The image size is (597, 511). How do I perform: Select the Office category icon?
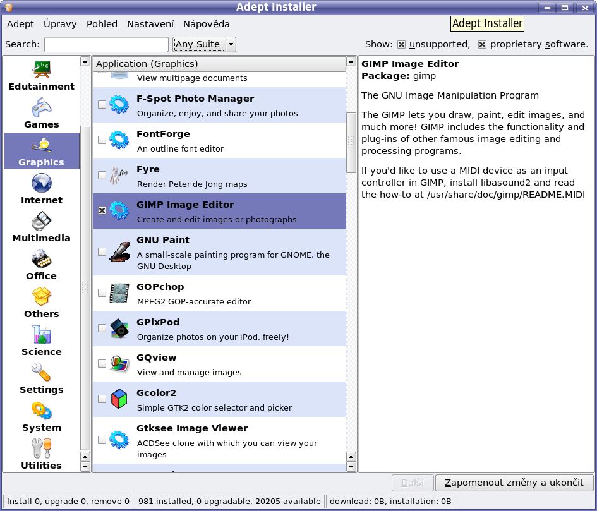[x=42, y=259]
